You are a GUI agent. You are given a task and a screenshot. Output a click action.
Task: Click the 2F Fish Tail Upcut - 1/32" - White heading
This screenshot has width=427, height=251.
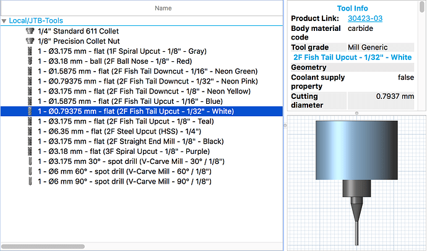352,57
